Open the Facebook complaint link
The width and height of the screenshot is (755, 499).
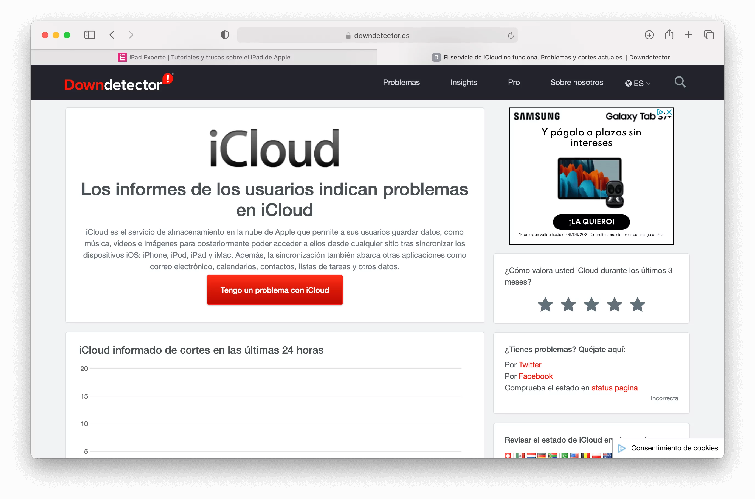click(536, 376)
